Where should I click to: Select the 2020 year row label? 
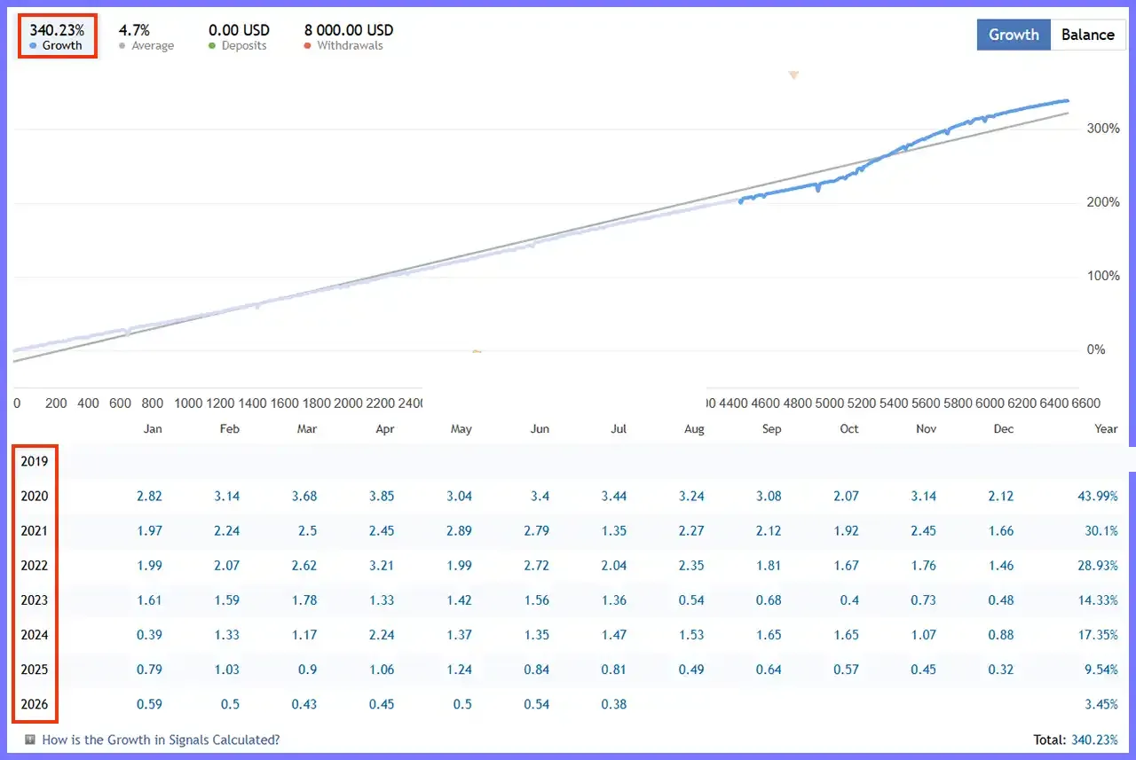click(x=35, y=497)
